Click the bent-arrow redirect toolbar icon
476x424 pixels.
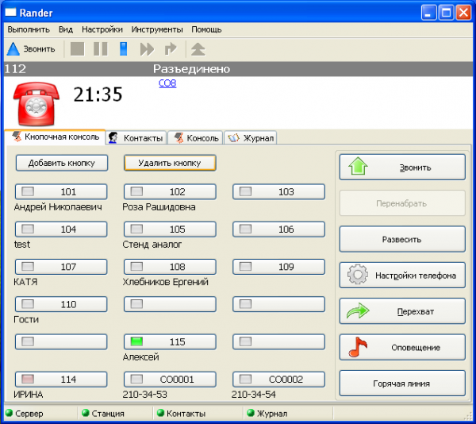coord(170,49)
